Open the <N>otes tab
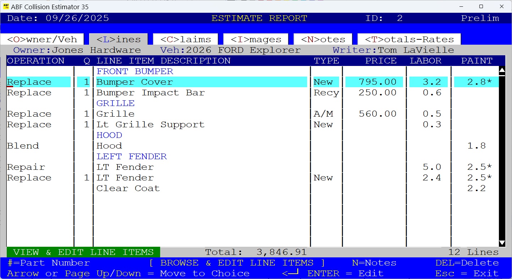512x279 pixels. tap(322, 39)
